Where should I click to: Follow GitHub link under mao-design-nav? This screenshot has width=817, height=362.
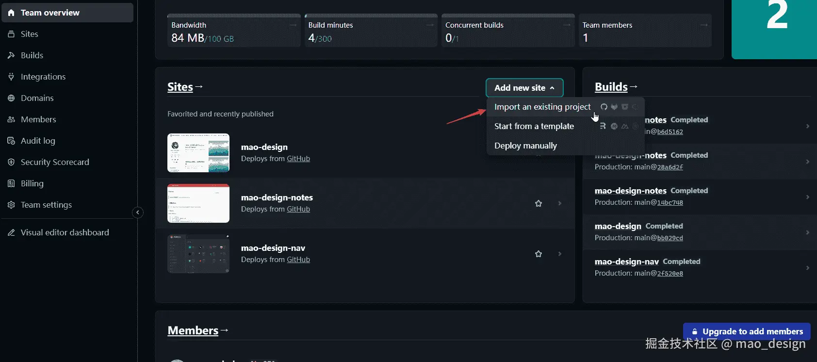(298, 260)
